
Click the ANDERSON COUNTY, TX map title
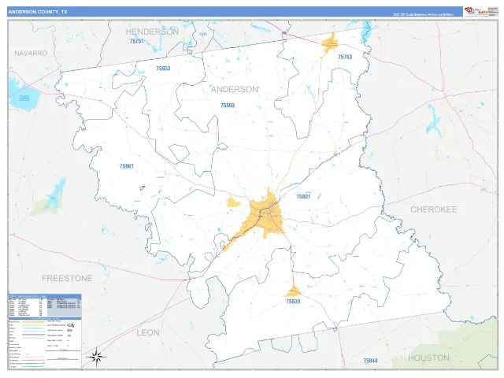tap(38, 12)
